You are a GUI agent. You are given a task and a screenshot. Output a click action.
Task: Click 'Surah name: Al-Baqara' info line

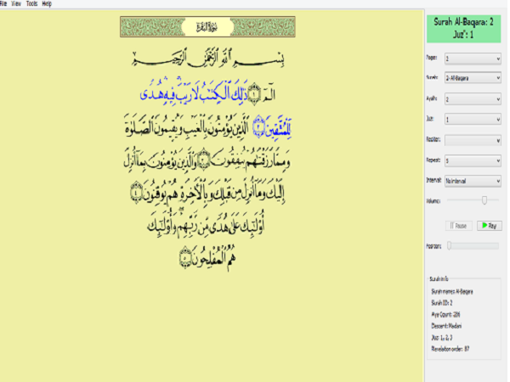pyautogui.click(x=452, y=291)
